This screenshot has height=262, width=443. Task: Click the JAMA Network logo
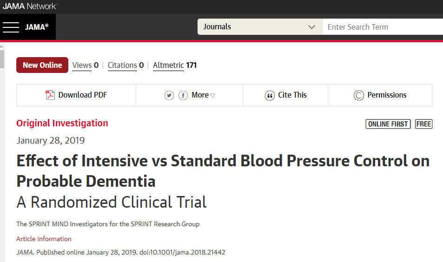coord(30,6)
